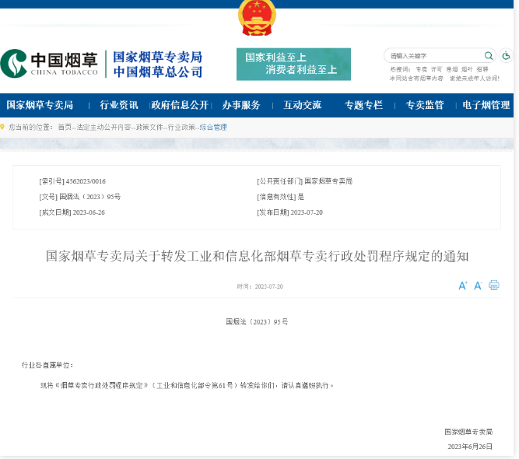The height and width of the screenshot is (459, 519).
Task: Go to 互动交流 section
Action: coord(302,105)
